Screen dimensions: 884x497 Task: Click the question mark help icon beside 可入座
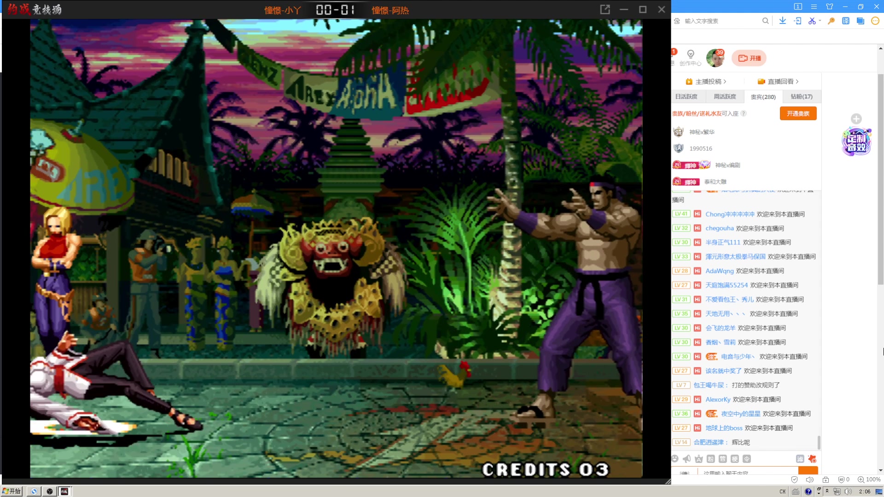(x=744, y=114)
